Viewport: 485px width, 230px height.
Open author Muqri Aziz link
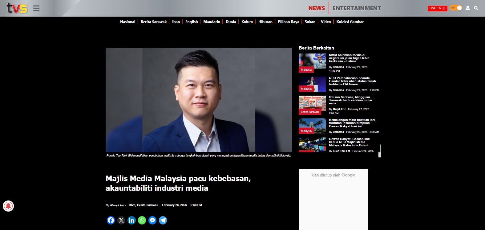coord(118,205)
